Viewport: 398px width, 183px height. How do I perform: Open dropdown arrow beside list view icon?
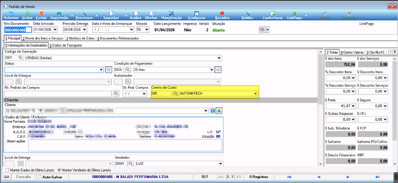[x=267, y=29]
